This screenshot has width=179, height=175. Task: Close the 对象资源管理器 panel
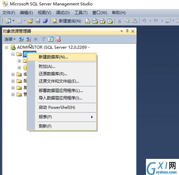point(133,31)
